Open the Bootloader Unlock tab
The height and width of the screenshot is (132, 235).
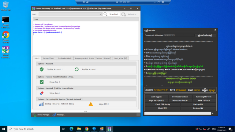(x=65, y=58)
